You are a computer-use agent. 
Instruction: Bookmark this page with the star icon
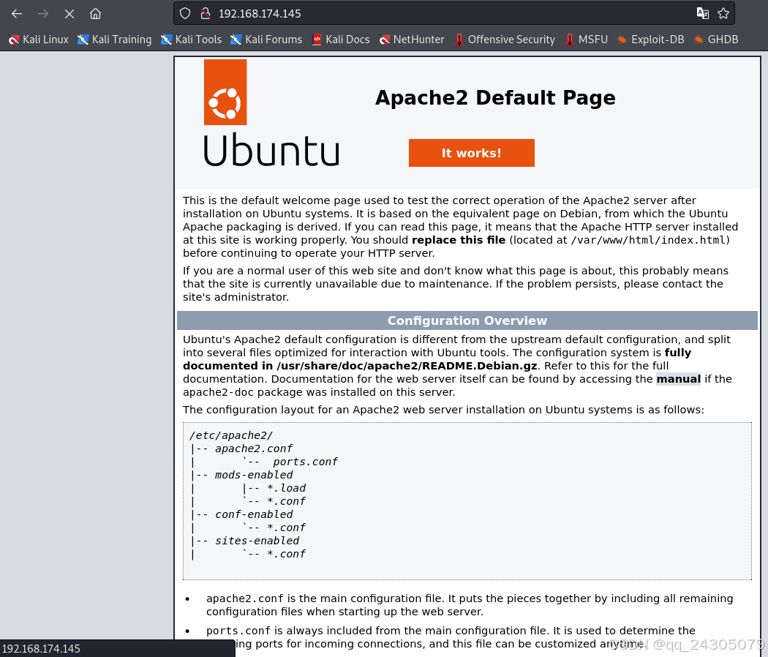pyautogui.click(x=723, y=14)
